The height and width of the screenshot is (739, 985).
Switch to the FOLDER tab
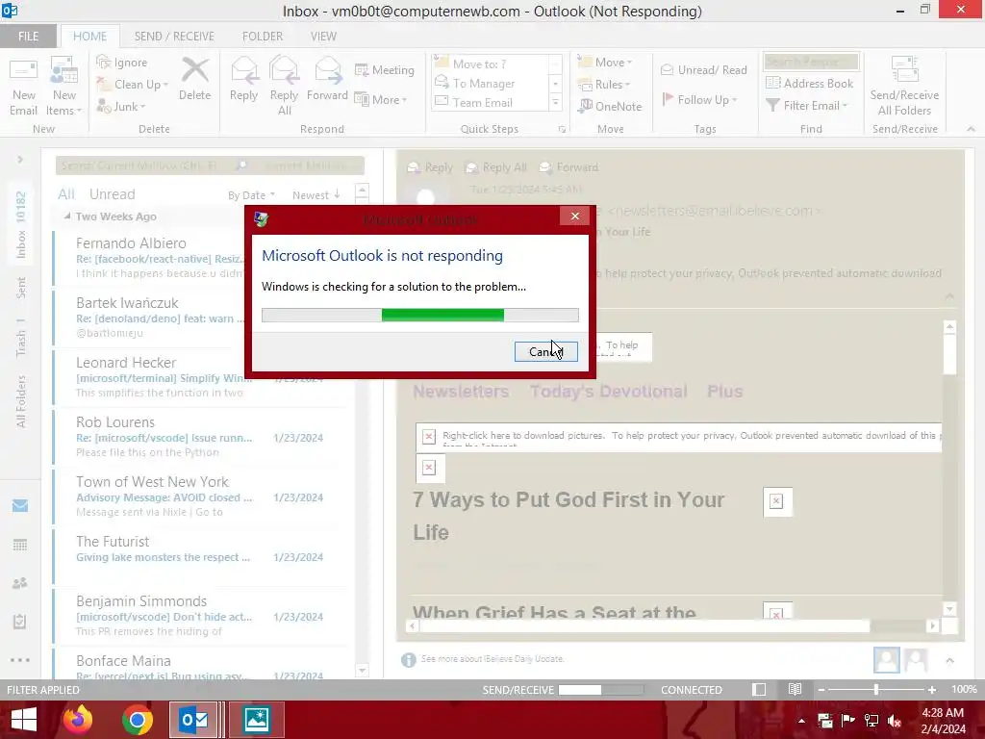[263, 36]
